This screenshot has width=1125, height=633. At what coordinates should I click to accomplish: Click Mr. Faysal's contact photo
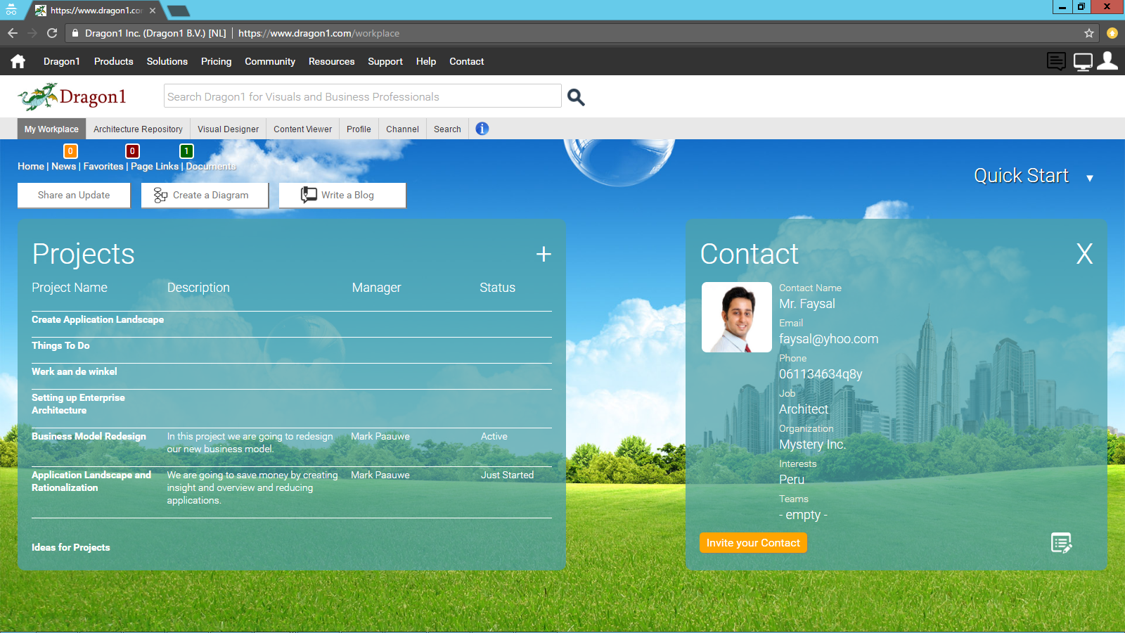pos(736,317)
